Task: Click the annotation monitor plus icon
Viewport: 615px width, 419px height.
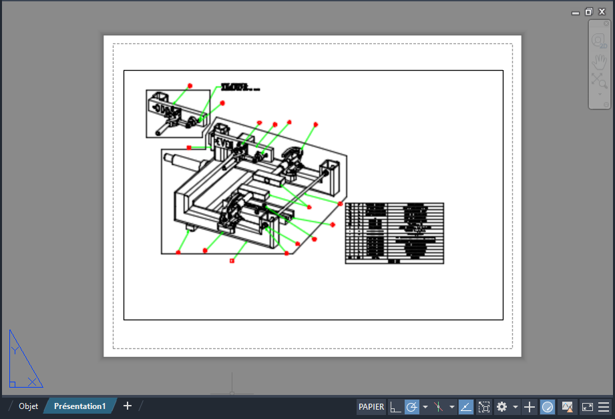Action: click(x=530, y=407)
